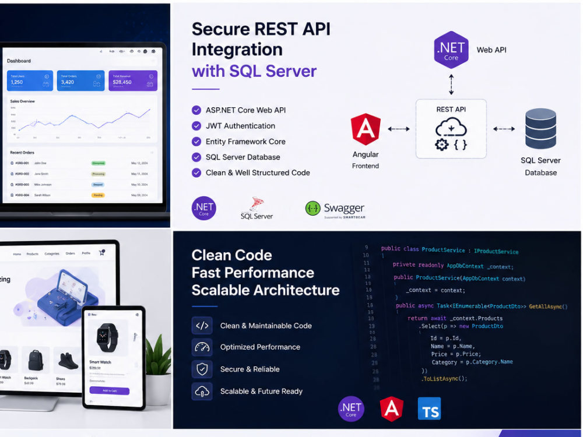
Task: Click the Pending status badge
Action: (x=98, y=195)
